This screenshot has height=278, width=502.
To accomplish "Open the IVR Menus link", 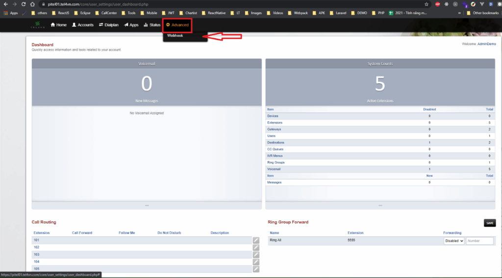I will (x=275, y=156).
